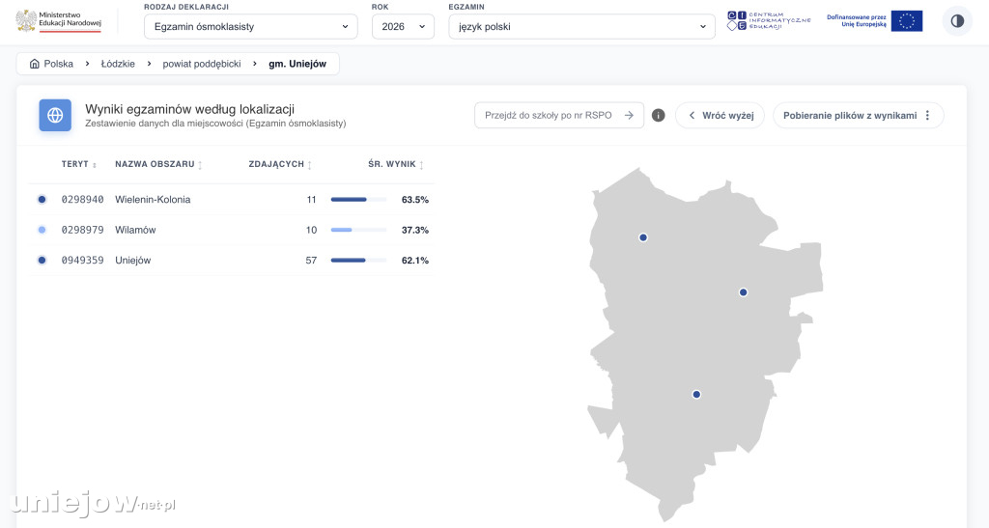The width and height of the screenshot is (989, 528).
Task: Select the gm. Uniejów breadcrumb
Action: 297,64
